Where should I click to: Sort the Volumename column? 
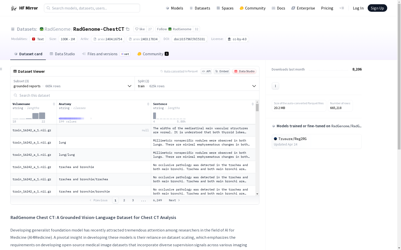click(54, 104)
